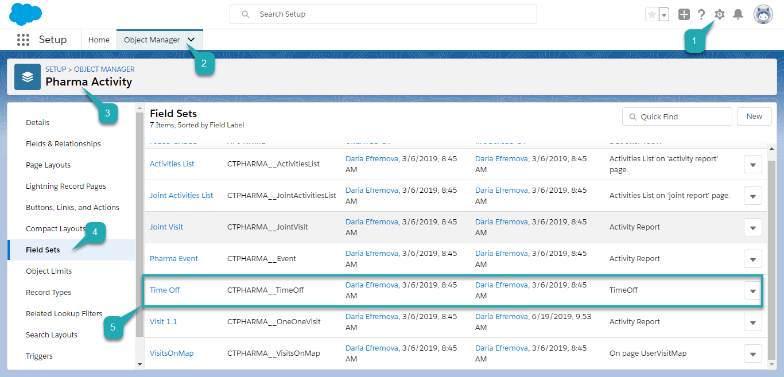Expand the Object Manager tab chevron
Screen dimensions: 784x377
point(192,40)
